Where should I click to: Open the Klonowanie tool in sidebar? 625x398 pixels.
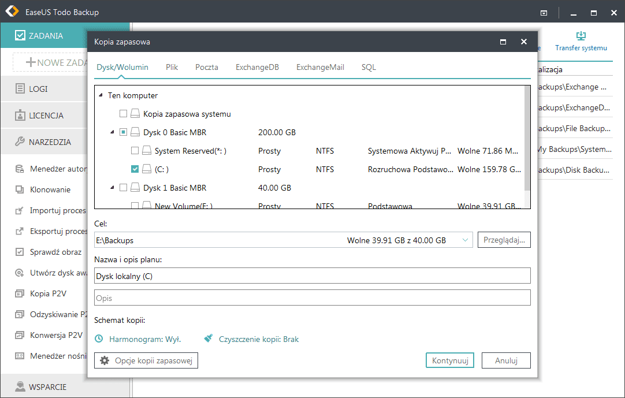tap(50, 189)
